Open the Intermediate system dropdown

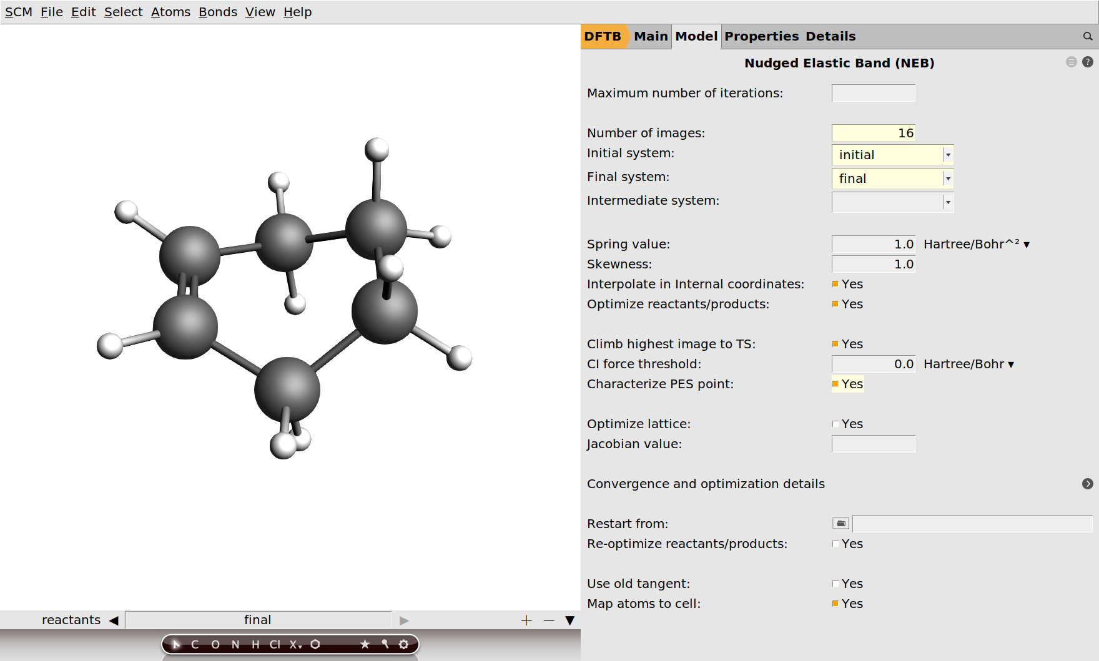coord(947,202)
